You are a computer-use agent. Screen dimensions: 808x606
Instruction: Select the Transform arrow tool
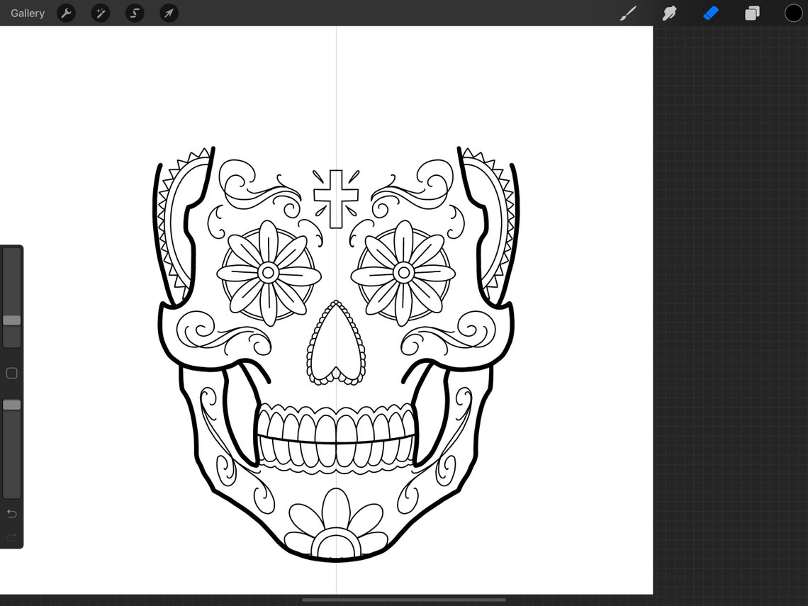168,13
